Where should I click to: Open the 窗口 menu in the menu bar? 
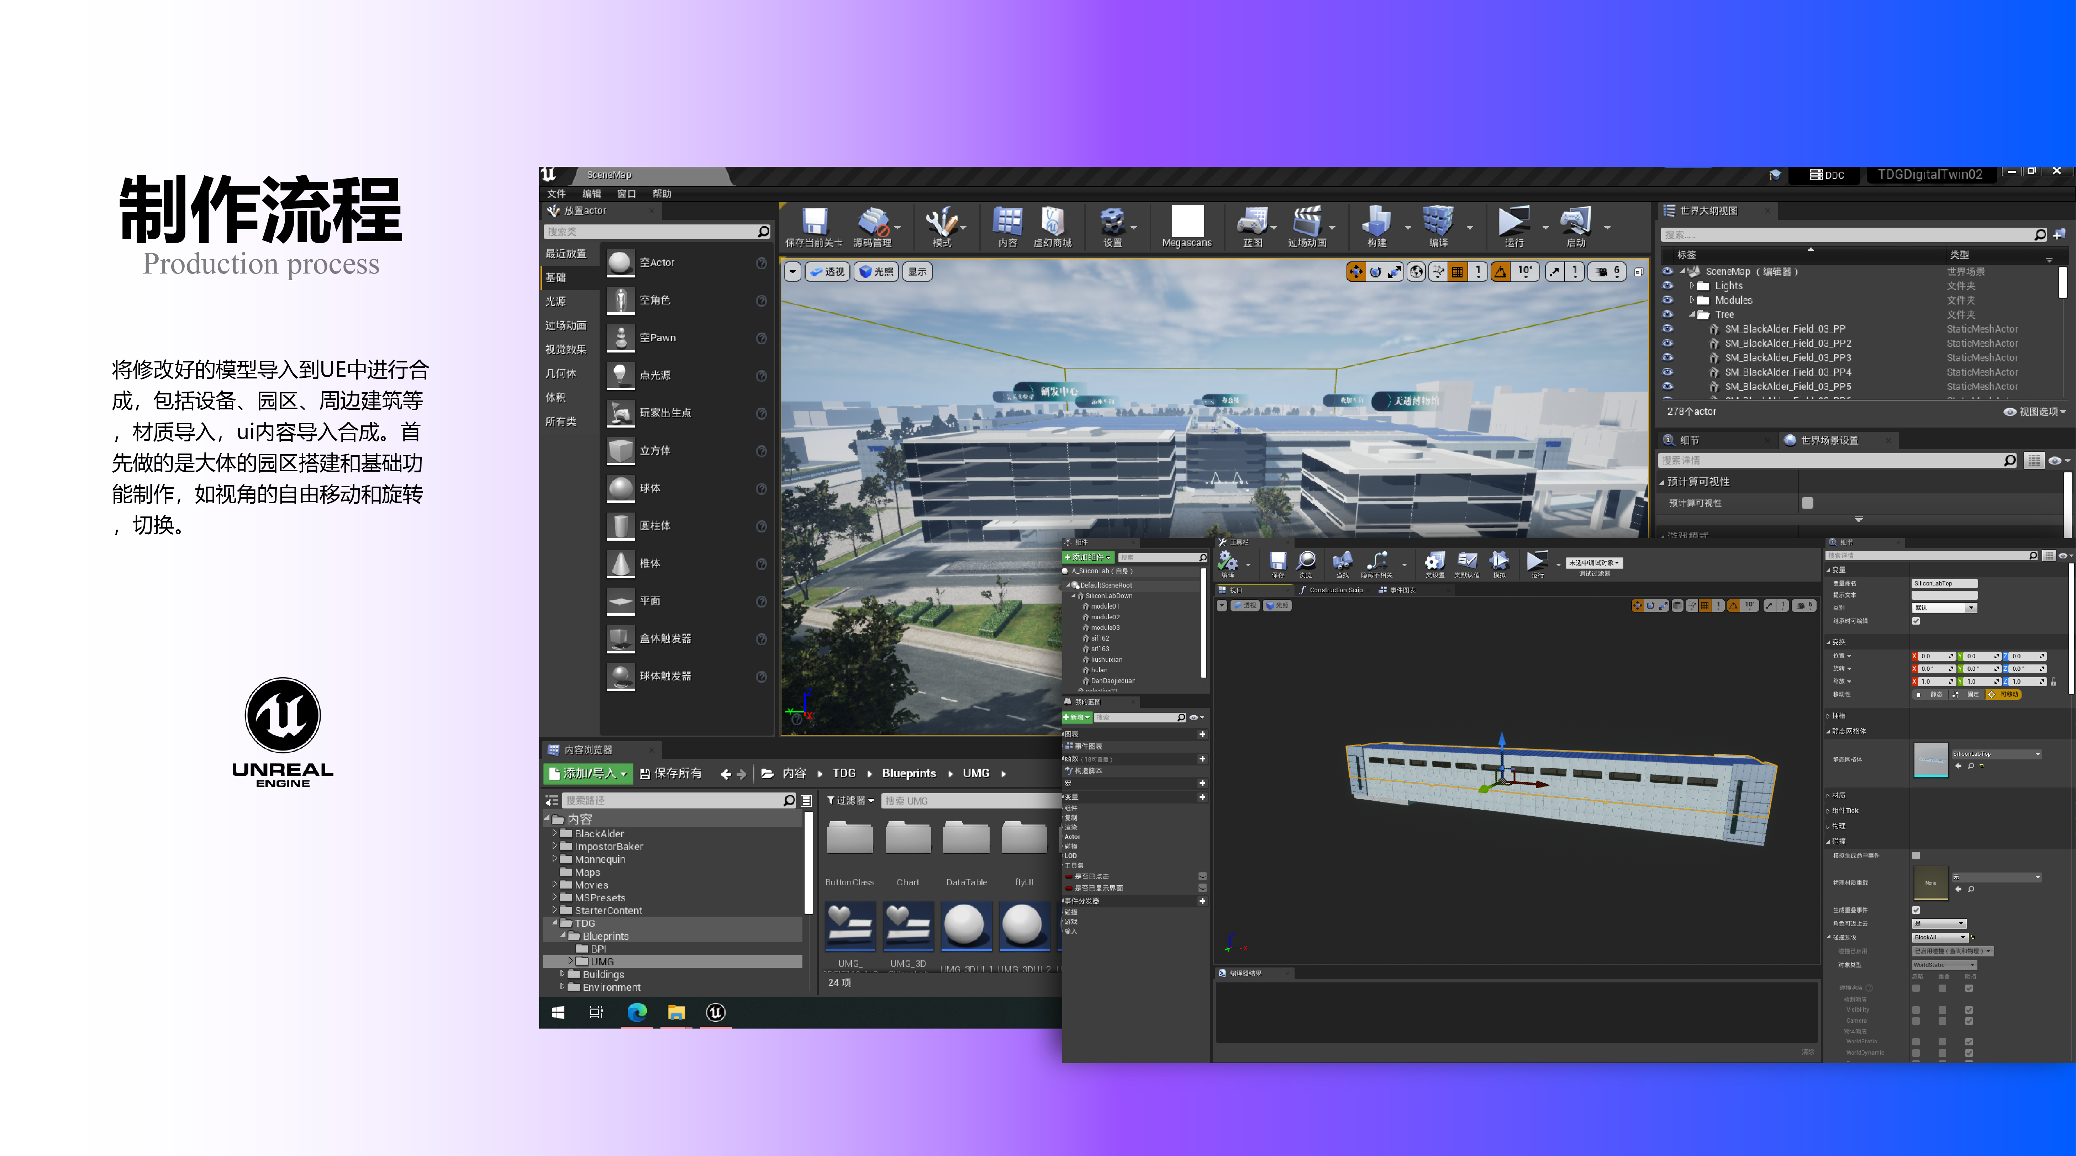[626, 193]
